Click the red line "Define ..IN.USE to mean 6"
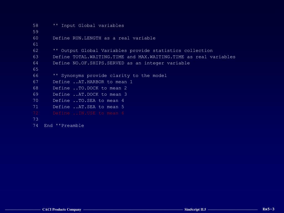Image resolution: width=284 pixels, height=213 pixels. pos(88,113)
